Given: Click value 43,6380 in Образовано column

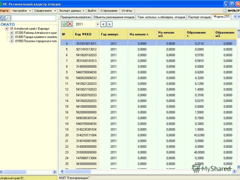Looking at the screenshot, I should click(199, 135).
